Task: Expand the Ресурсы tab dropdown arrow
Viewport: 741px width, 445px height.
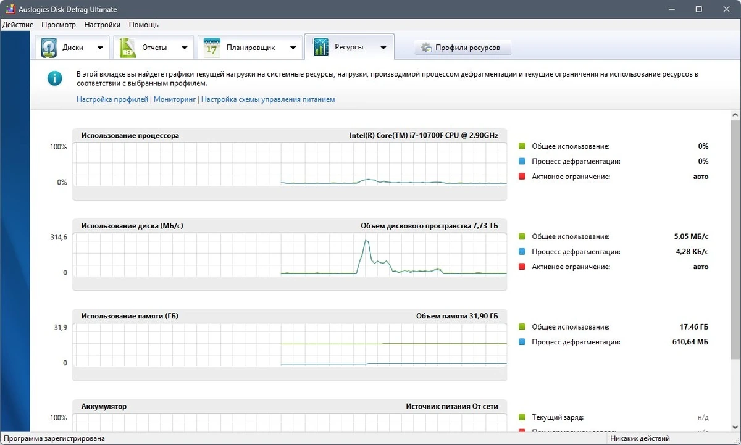Action: (383, 48)
